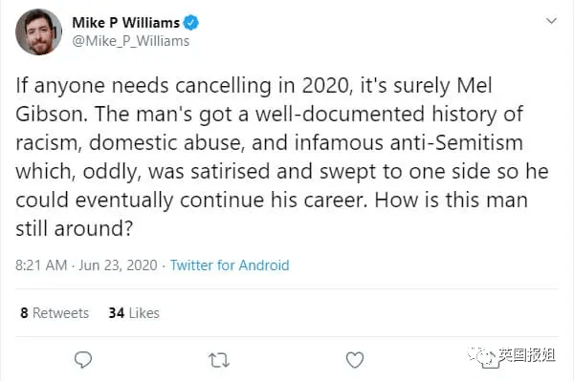Open the Mike P Williams display name
The image size is (574, 381).
pyautogui.click(x=126, y=23)
